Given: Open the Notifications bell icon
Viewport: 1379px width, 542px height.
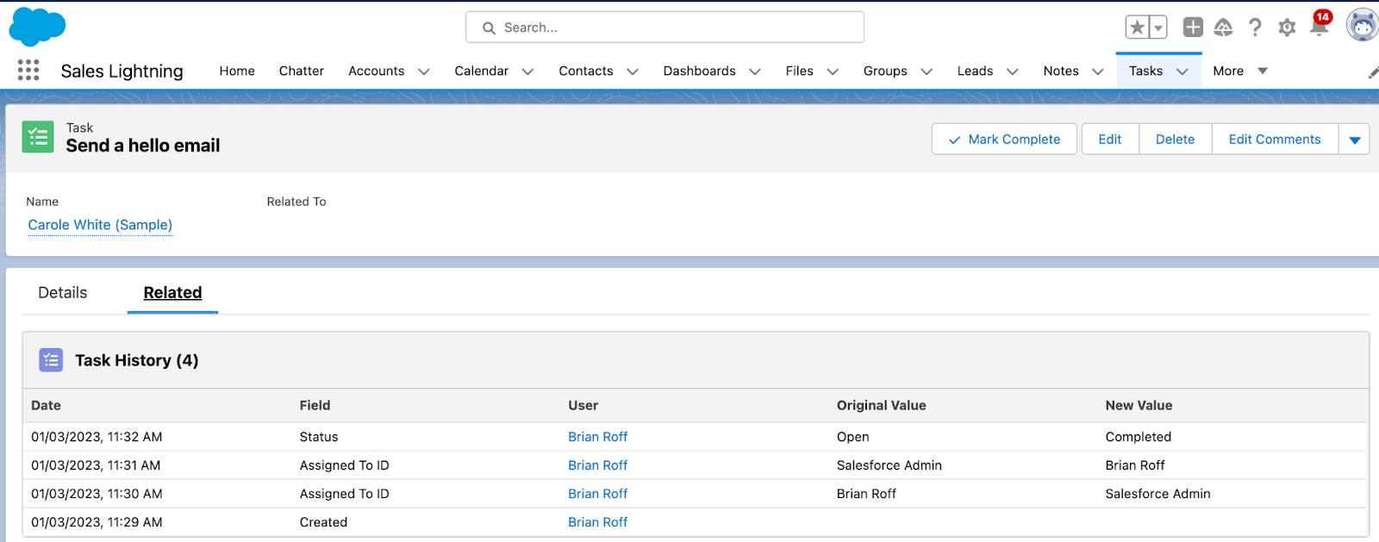Looking at the screenshot, I should point(1319,26).
